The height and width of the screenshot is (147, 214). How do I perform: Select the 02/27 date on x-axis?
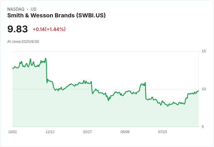pyautogui.click(x=88, y=132)
